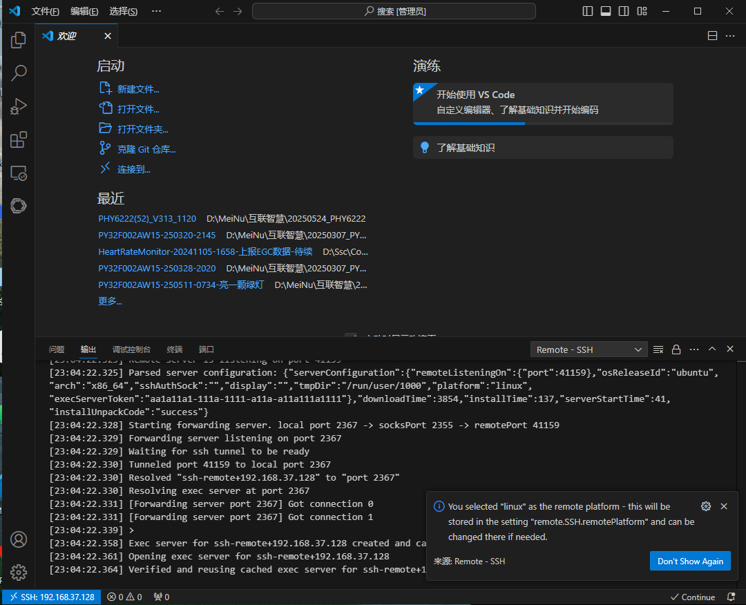Click the 新建文件... link
746x605 pixels.
click(138, 89)
